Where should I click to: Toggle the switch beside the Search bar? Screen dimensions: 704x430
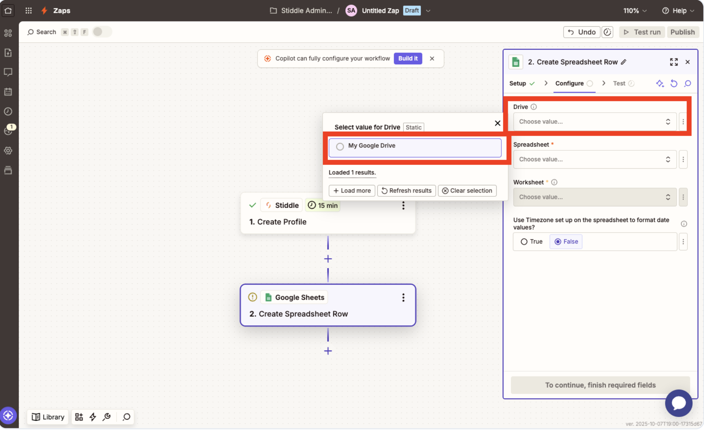(x=102, y=32)
